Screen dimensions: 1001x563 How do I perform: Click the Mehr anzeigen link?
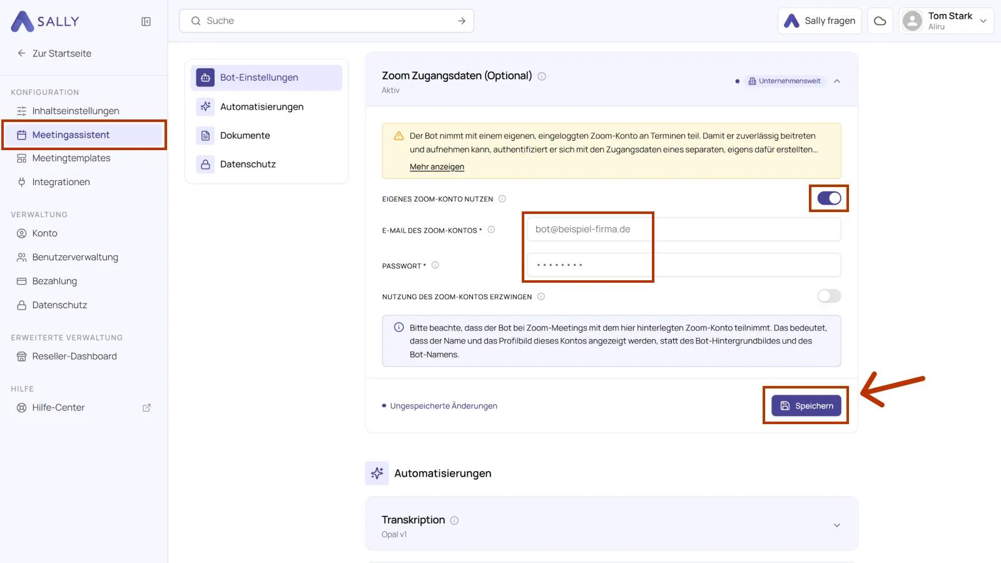click(437, 167)
